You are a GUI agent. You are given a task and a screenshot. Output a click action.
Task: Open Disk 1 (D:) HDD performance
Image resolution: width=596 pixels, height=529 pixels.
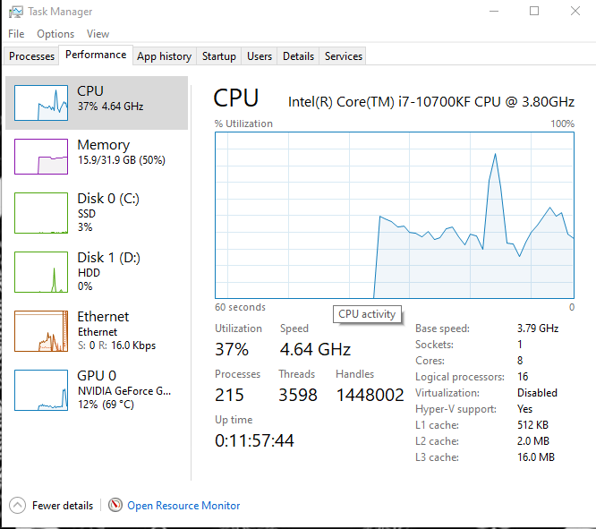(x=107, y=271)
